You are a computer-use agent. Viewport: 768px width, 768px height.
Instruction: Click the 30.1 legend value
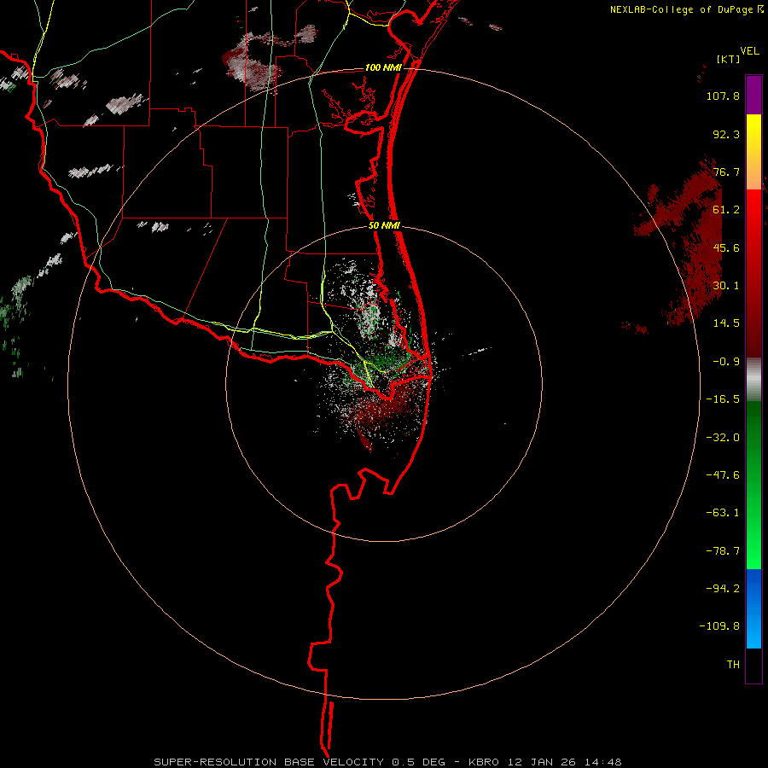tap(726, 286)
